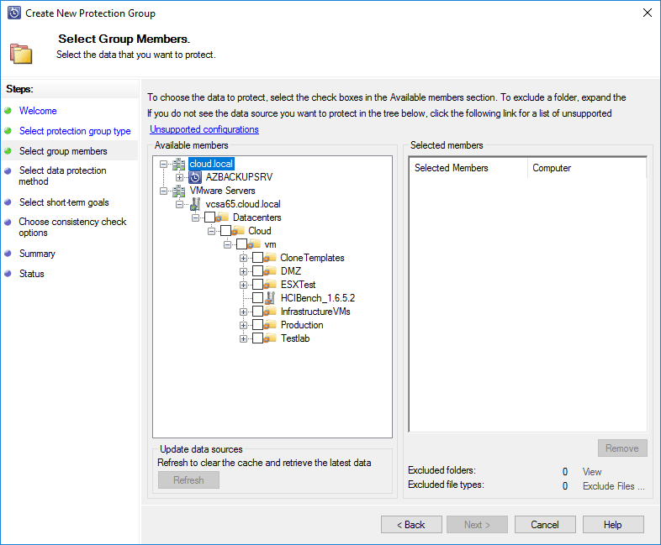The height and width of the screenshot is (545, 661).
Task: Expand the Testlab folder
Action: pyautogui.click(x=244, y=339)
